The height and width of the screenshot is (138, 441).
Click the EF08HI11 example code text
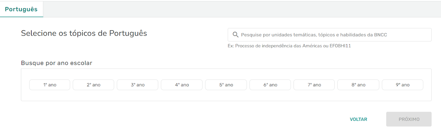pyautogui.click(x=340, y=46)
